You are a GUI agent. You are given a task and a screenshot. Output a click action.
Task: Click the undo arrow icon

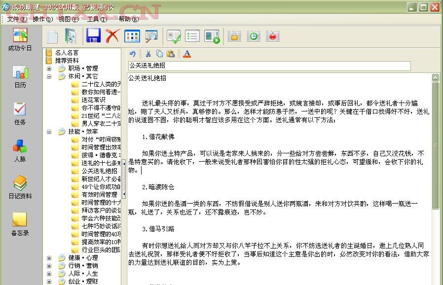tap(132, 54)
